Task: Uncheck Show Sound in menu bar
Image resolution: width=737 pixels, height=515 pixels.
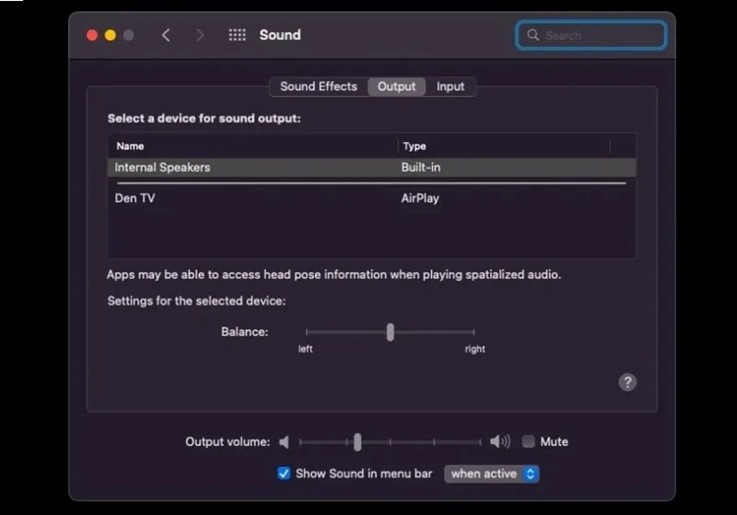Action: (284, 474)
